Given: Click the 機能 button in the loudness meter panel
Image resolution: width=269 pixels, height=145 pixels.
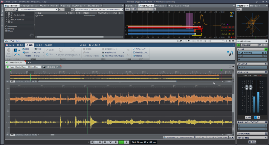Looking at the screenshot, I should [127, 9].
